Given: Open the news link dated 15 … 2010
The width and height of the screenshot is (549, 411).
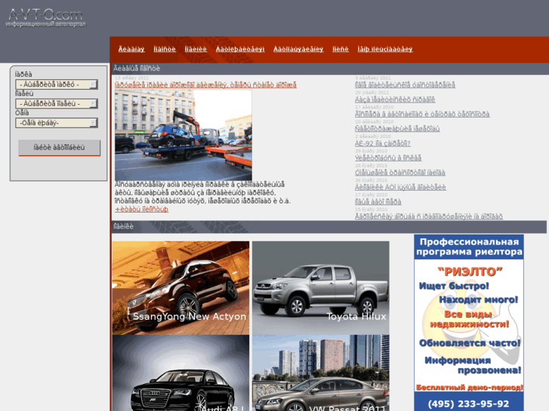Looking at the screenshot, I should coord(429,216).
